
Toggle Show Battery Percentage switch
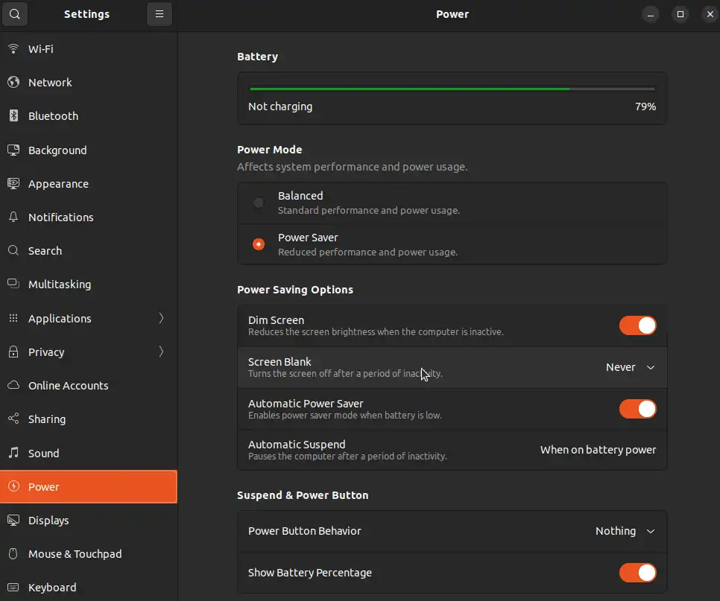point(637,573)
